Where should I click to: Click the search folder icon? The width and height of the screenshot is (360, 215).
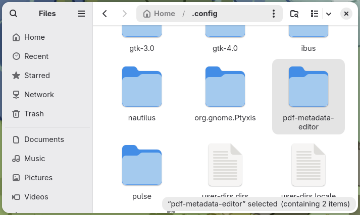coord(294,14)
